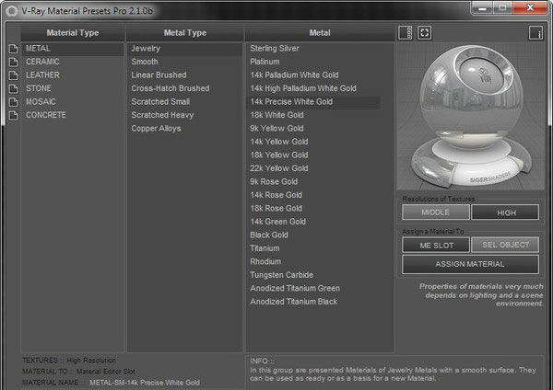Click the document icon beside CONCRETE

coord(14,116)
